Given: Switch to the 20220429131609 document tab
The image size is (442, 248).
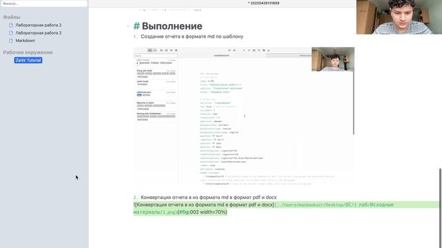Looking at the screenshot, I should 264,3.
